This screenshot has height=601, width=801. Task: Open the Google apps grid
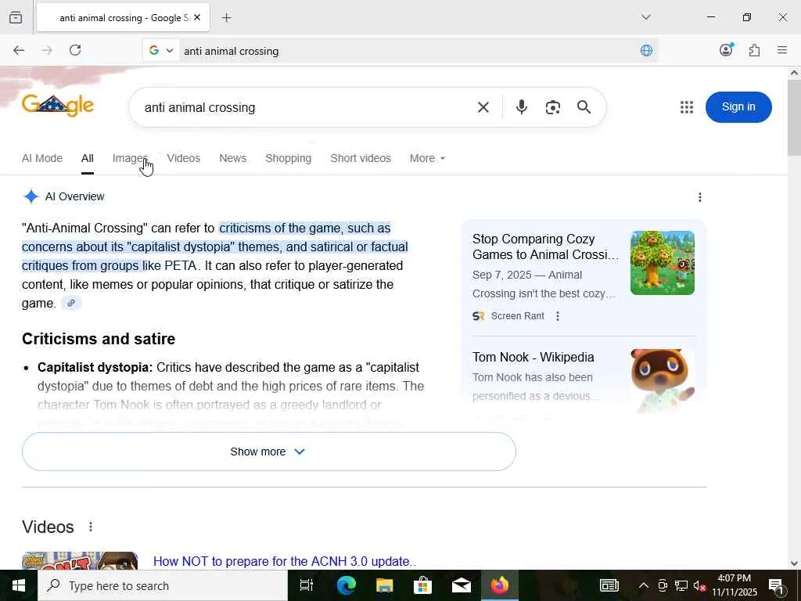687,107
